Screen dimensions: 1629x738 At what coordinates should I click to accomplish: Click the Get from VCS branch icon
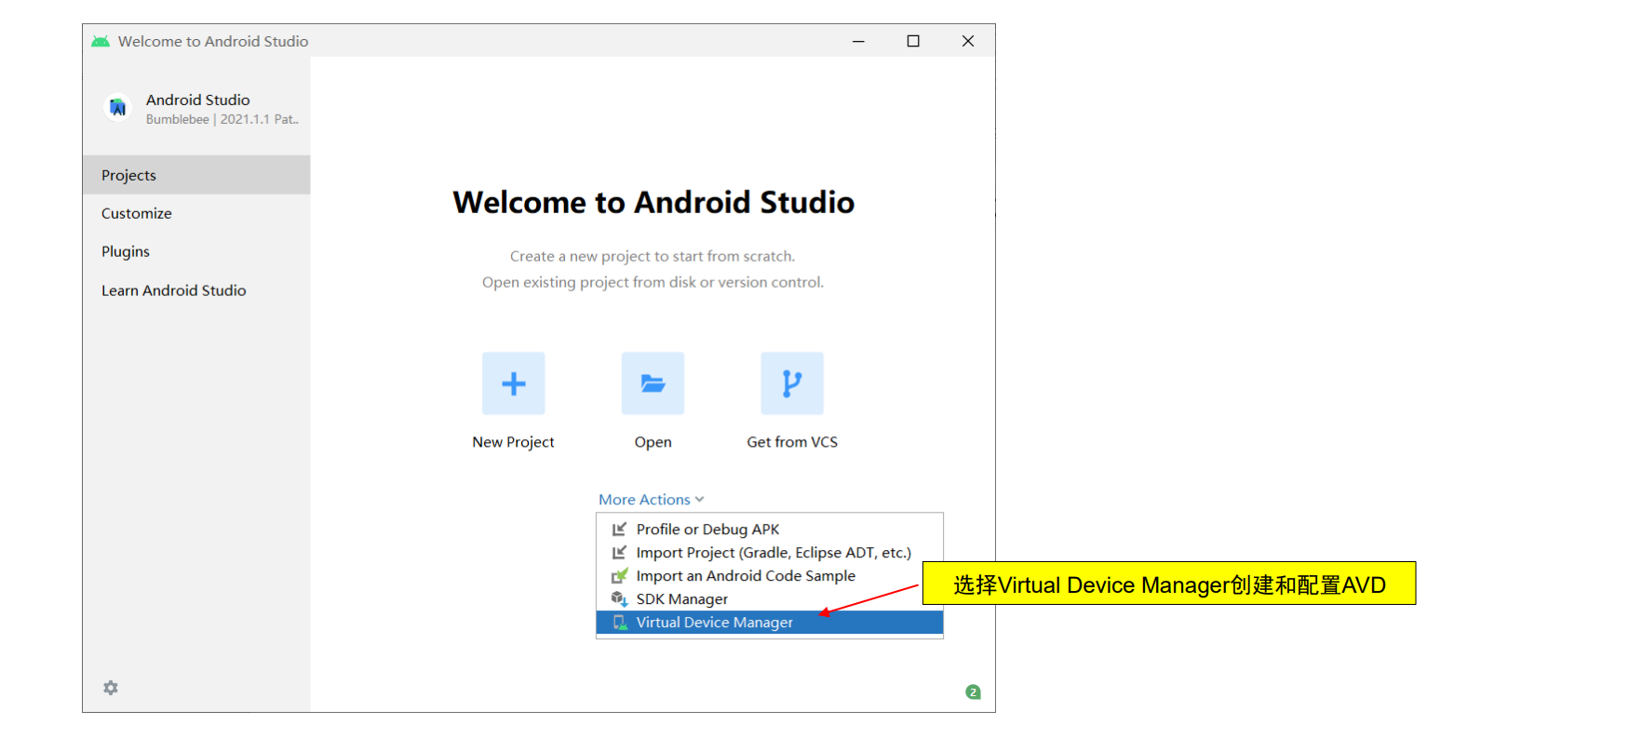click(x=792, y=383)
